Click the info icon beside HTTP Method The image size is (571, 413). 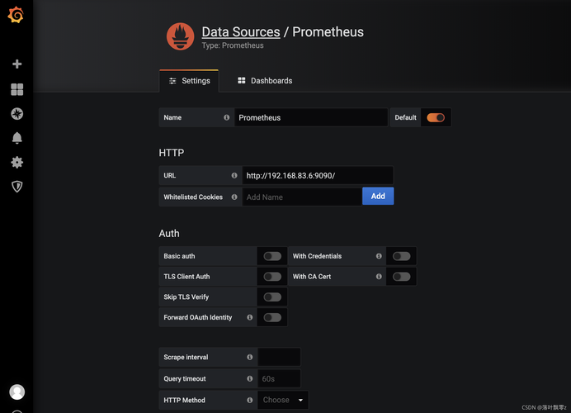pos(249,400)
